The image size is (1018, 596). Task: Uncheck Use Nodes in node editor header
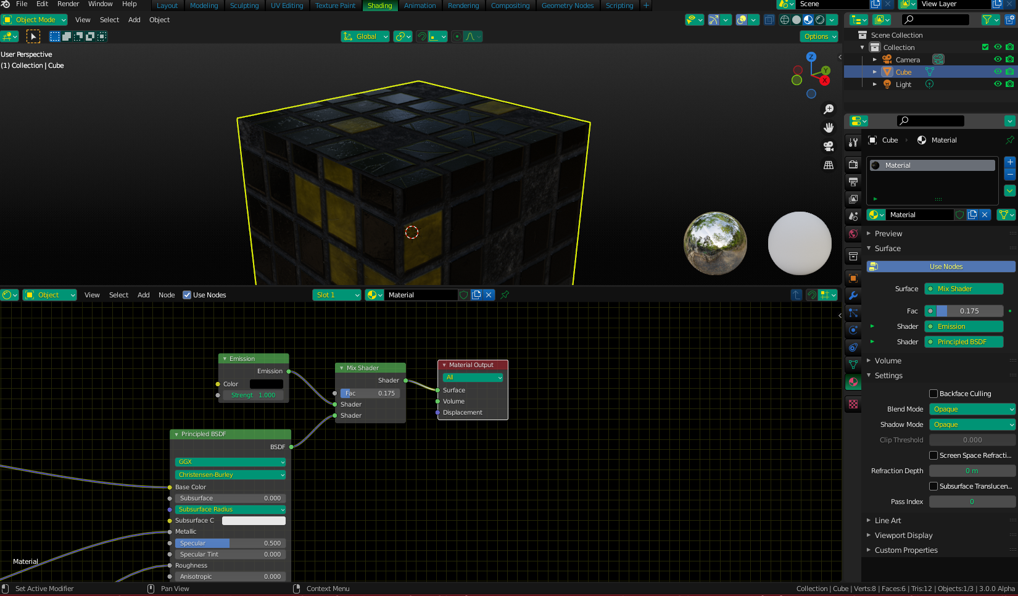(x=187, y=295)
